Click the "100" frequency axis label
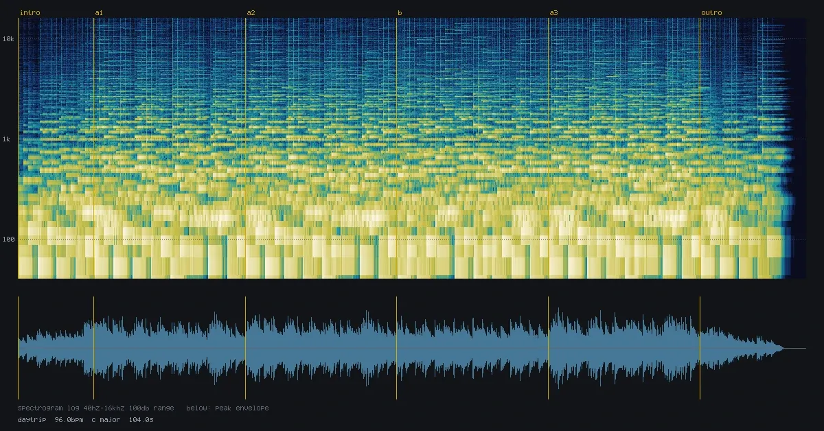The image size is (824, 431). pyautogui.click(x=8, y=240)
